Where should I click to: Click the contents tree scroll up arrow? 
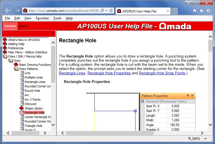pyautogui.click(x=53, y=43)
